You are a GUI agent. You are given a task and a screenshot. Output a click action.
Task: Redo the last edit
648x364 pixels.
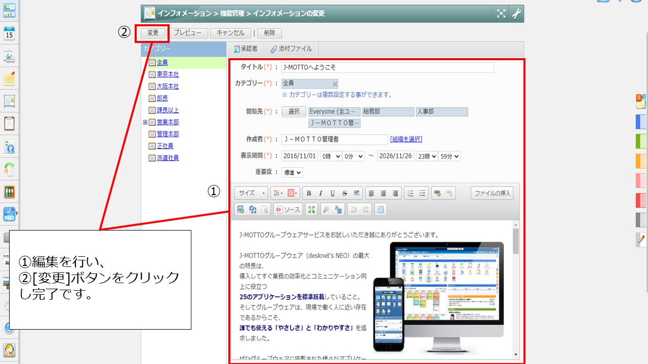coord(366,209)
